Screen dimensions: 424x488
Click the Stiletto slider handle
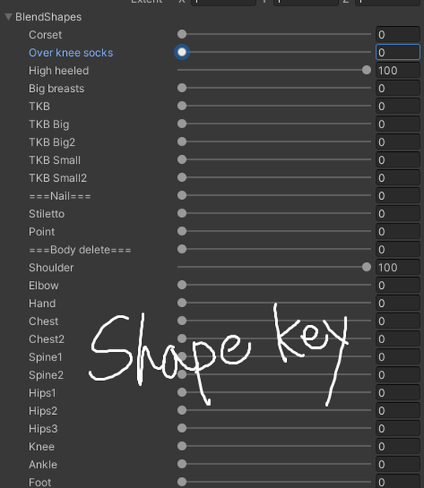coord(182,213)
